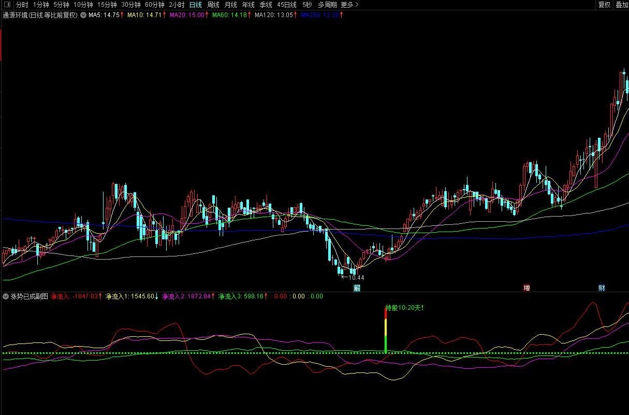This screenshot has height=415, width=629.
Task: Select the 30分钟 period tab
Action: (131, 5)
